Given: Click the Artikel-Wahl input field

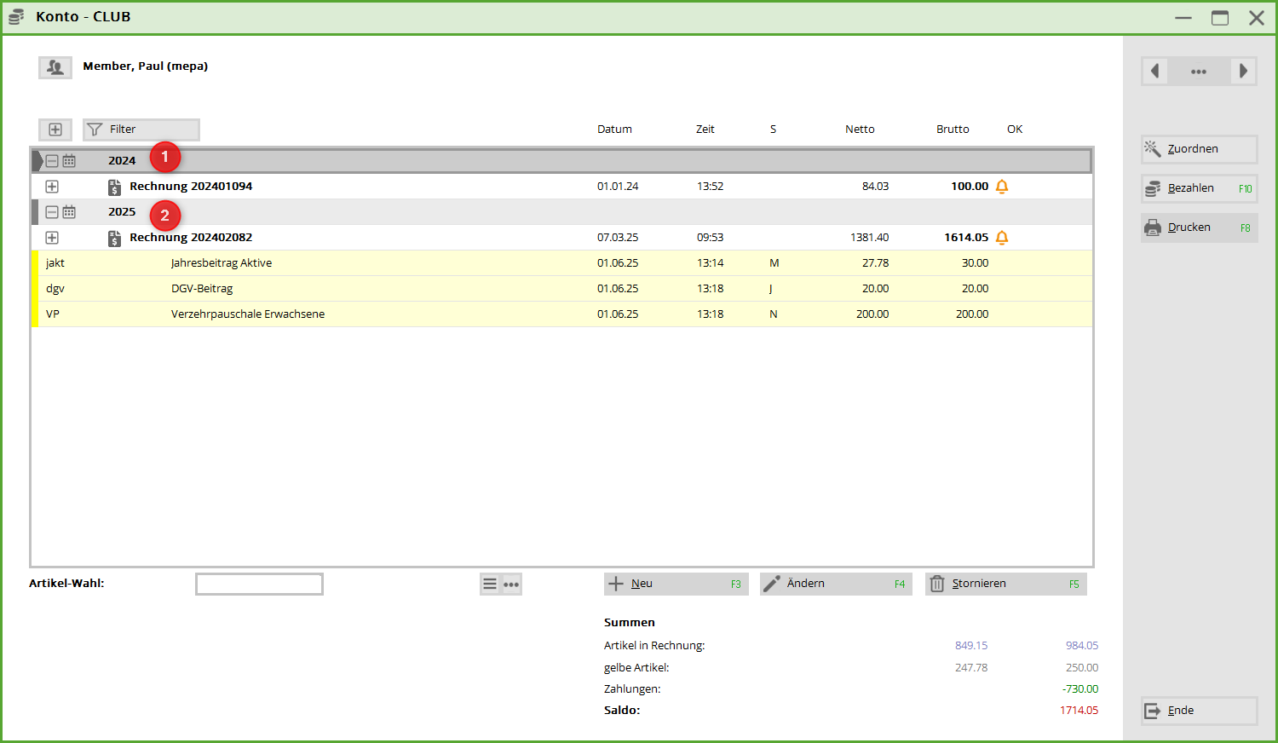Looking at the screenshot, I should pyautogui.click(x=259, y=584).
